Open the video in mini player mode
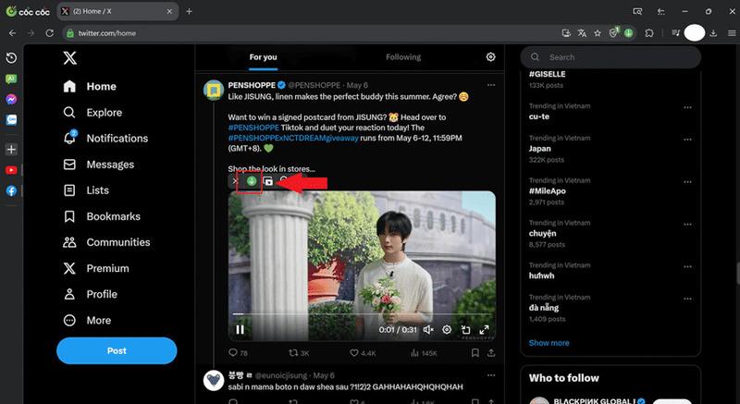Screen dimensions: 740x404 [x=466, y=329]
